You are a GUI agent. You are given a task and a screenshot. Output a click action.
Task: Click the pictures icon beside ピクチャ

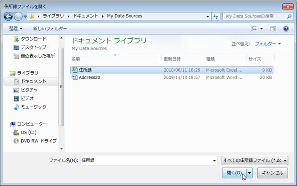point(16,90)
